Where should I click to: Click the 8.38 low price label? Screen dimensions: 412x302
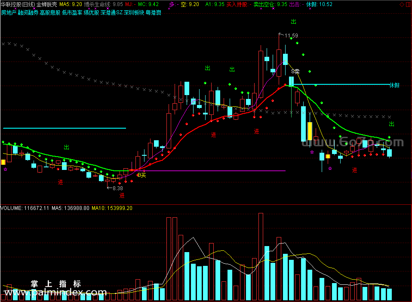[118, 188]
